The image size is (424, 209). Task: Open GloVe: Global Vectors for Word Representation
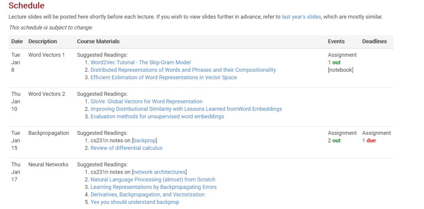click(x=146, y=102)
